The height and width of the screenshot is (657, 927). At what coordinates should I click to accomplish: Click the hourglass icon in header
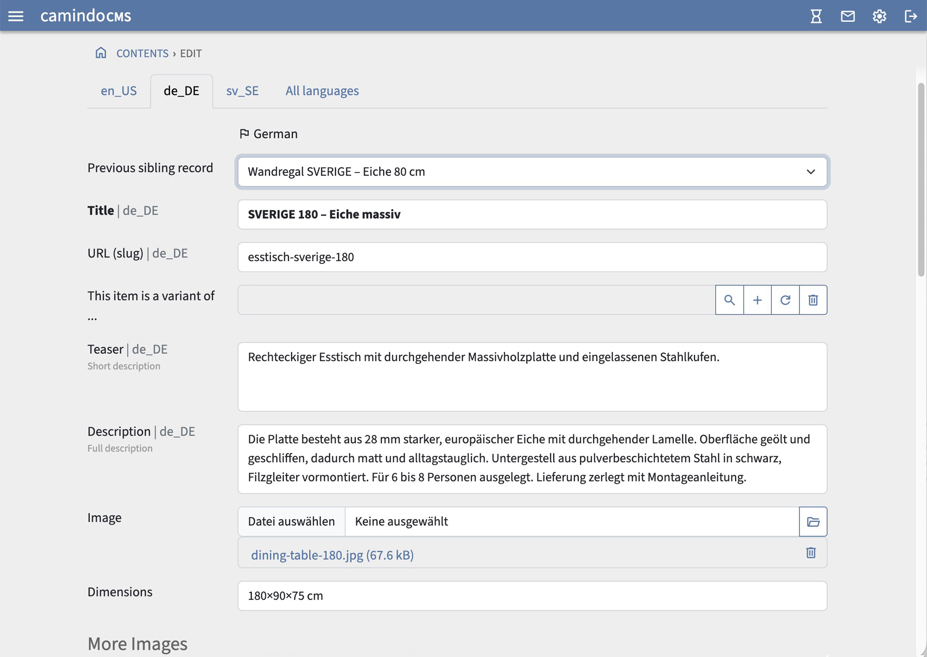[x=816, y=16]
